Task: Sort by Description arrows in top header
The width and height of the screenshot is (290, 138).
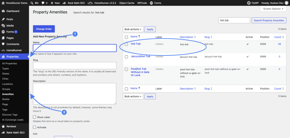Action: (x=195, y=37)
